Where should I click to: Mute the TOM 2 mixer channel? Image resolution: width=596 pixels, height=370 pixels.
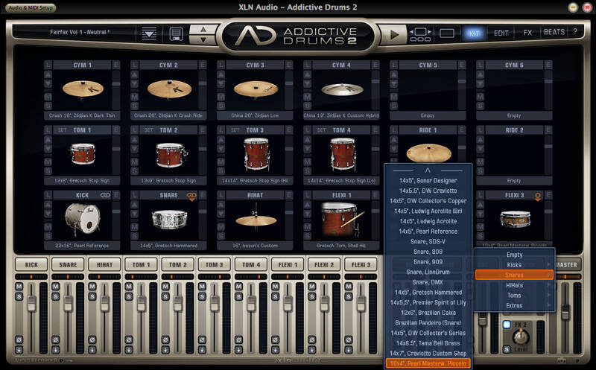point(165,287)
